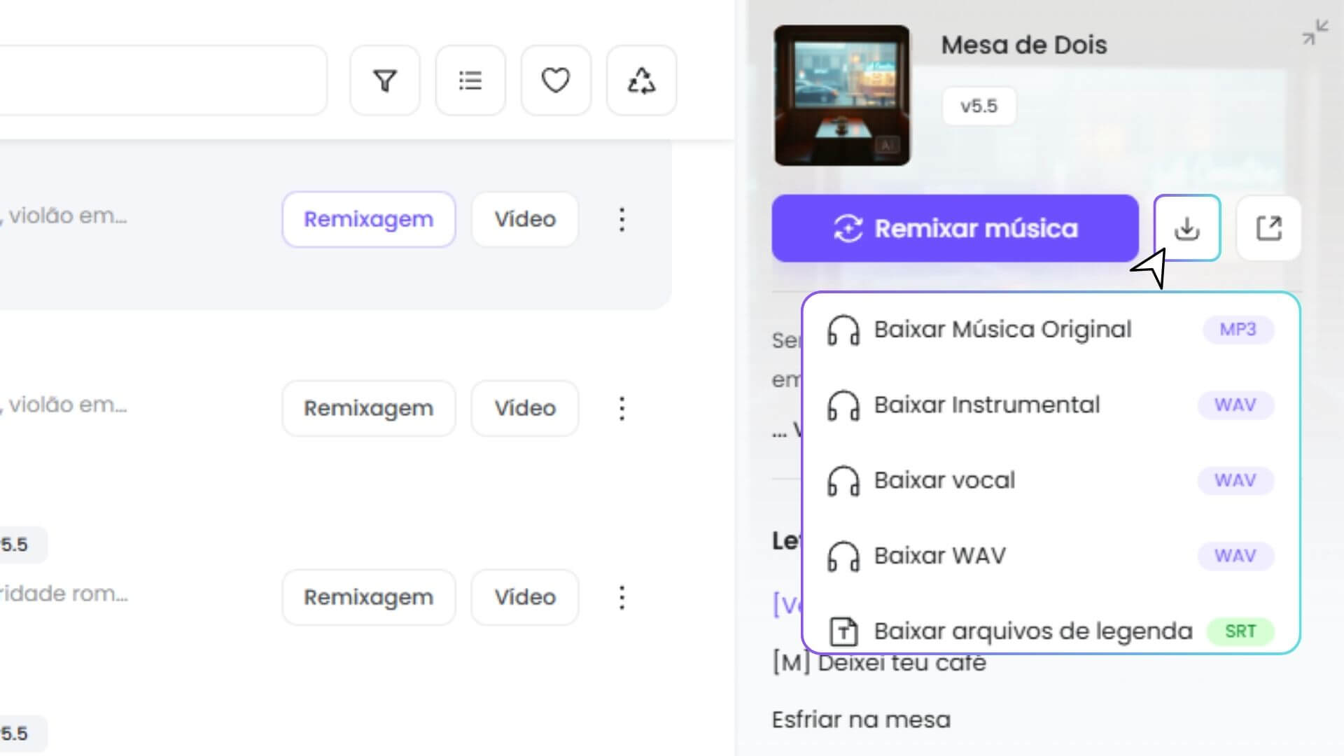This screenshot has height=756, width=1344.
Task: Click the subtitle file icon beside Baixar arquivos de legenda
Action: pos(844,631)
